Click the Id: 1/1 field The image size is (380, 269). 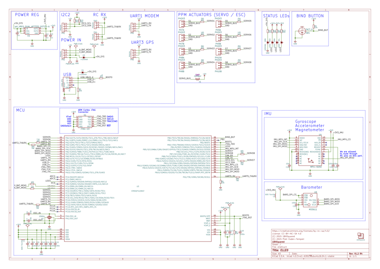[353, 256]
